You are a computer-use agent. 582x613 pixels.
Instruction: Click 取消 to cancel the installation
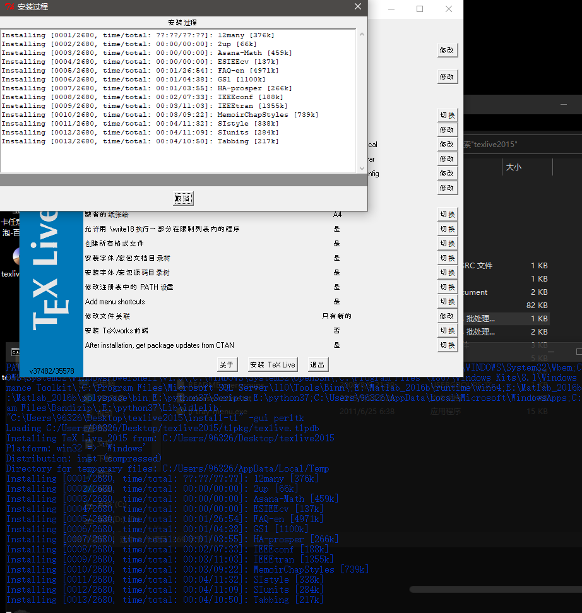(x=183, y=199)
